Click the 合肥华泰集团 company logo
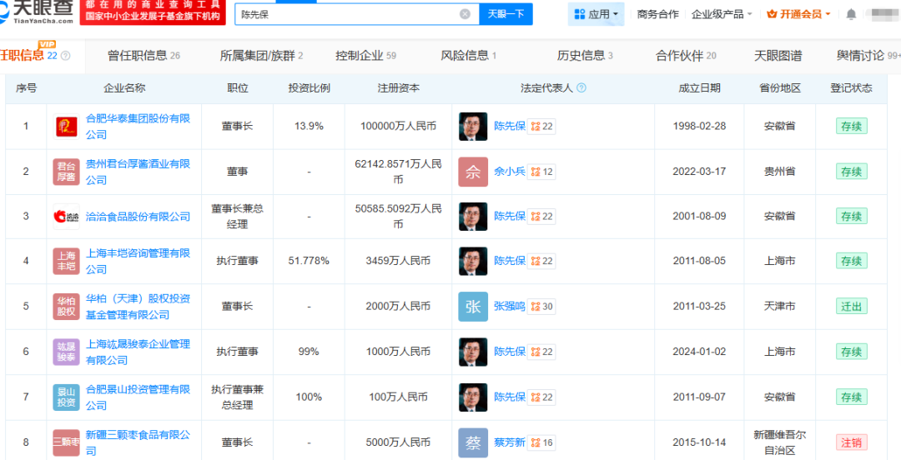This screenshot has height=460, width=901. (x=66, y=127)
